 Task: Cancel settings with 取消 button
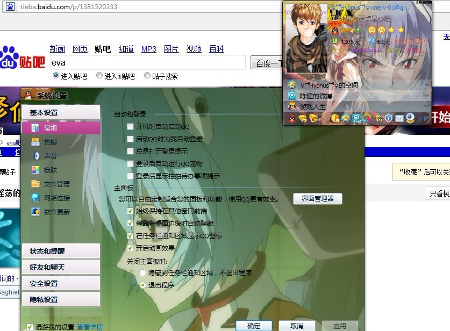pyautogui.click(x=297, y=326)
